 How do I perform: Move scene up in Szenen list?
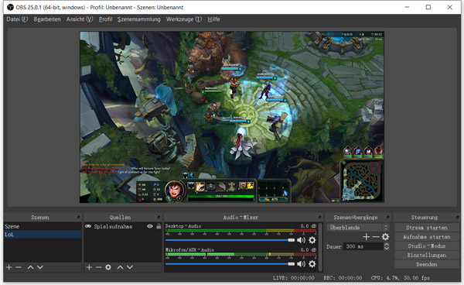30,267
